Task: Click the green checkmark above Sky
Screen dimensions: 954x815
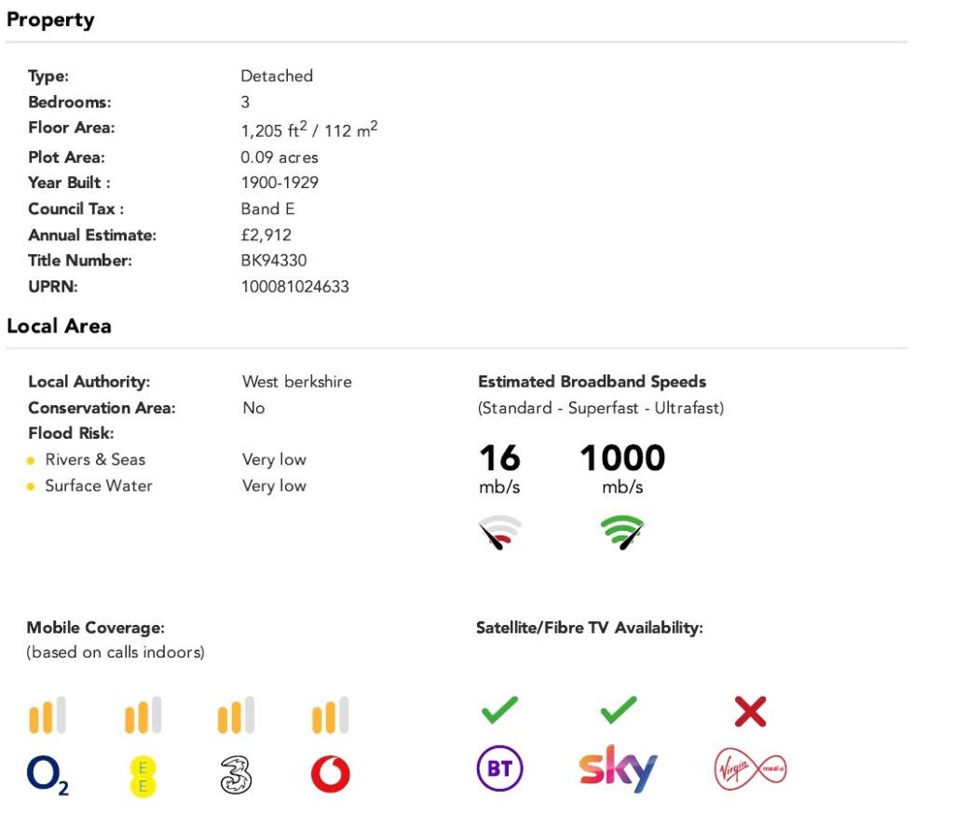Action: 619,711
